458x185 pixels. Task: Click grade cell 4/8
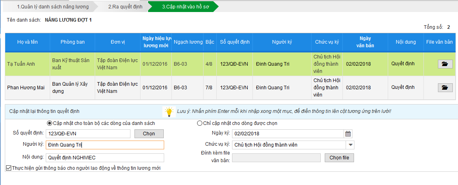tap(209, 64)
